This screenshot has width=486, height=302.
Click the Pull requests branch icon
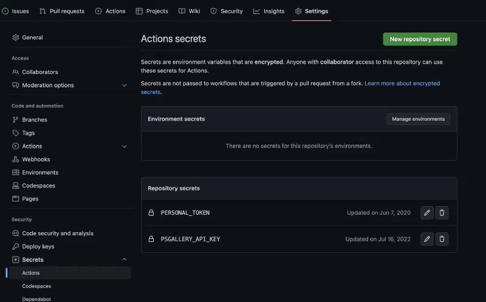[x=43, y=11]
